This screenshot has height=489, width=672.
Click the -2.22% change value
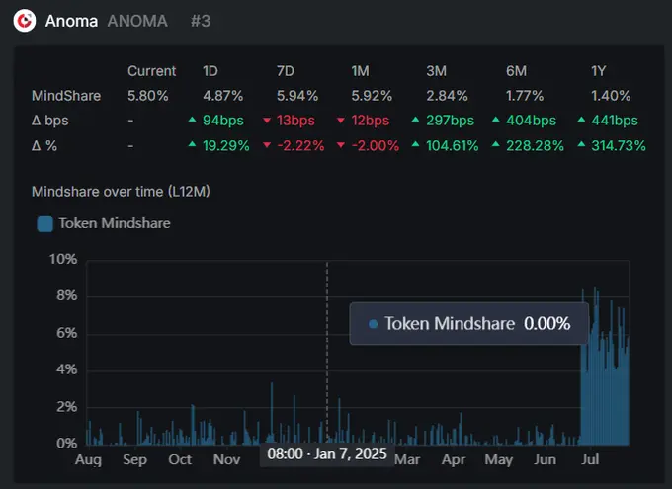click(300, 146)
